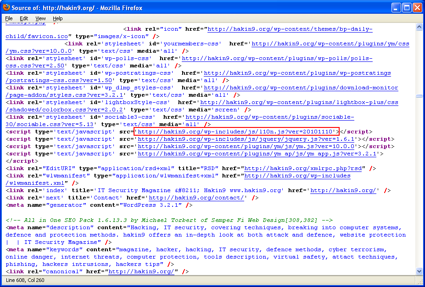The height and width of the screenshot is (287, 425).
Task: Open the Edit menu
Action: click(24, 18)
